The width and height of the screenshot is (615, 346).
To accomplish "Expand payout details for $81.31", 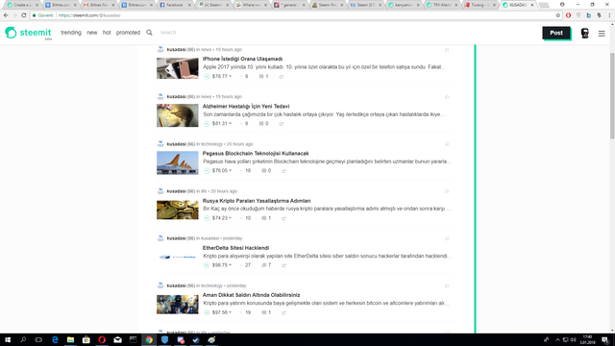I will [222, 124].
